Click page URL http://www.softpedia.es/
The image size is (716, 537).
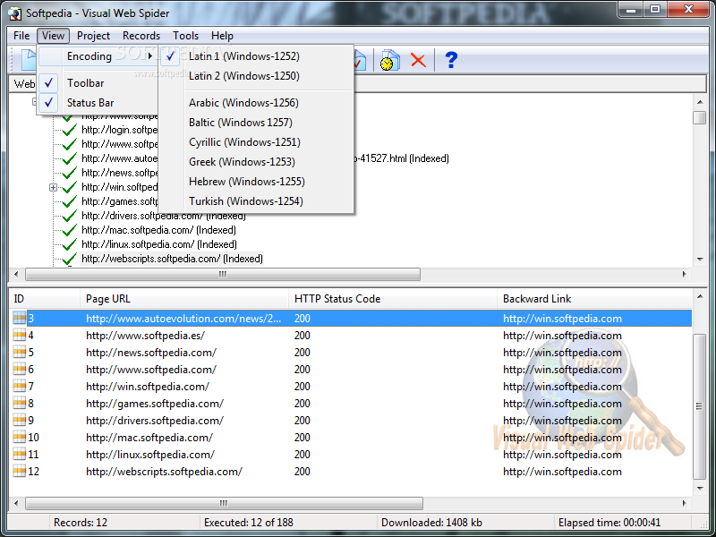(x=145, y=335)
